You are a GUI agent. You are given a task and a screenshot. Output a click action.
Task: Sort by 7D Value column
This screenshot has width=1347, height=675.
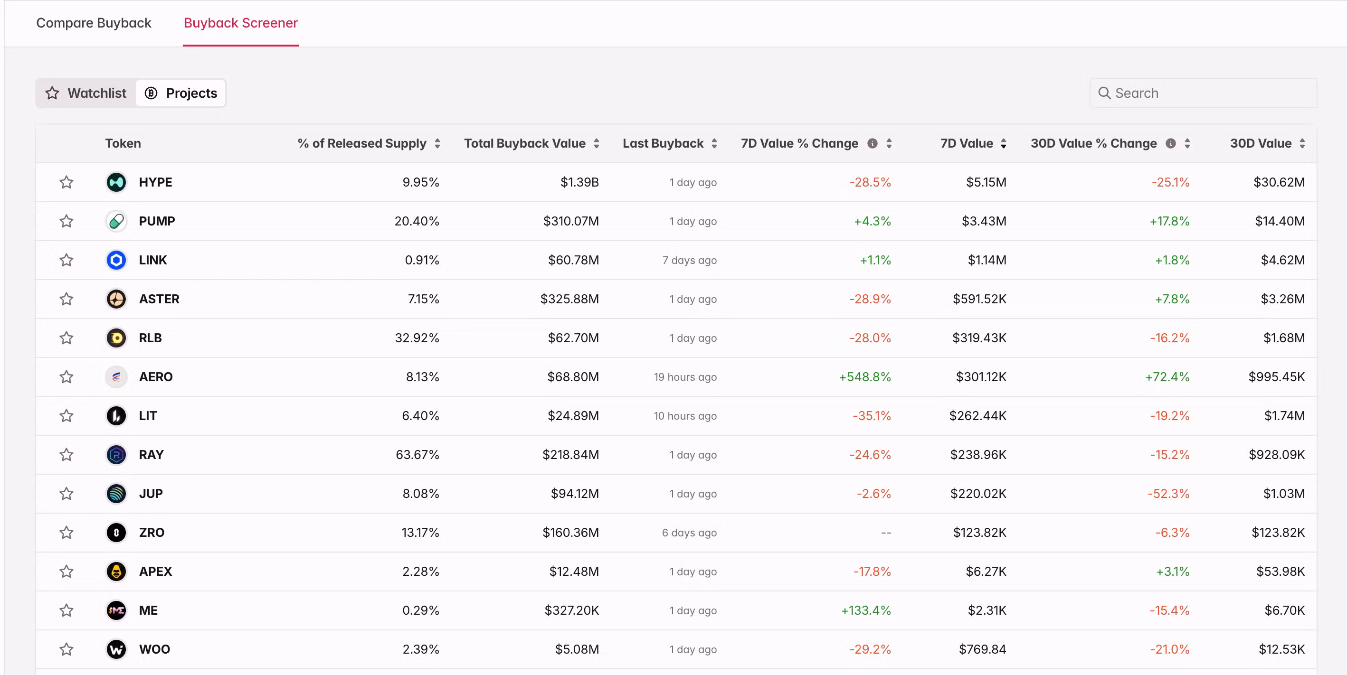point(1004,144)
